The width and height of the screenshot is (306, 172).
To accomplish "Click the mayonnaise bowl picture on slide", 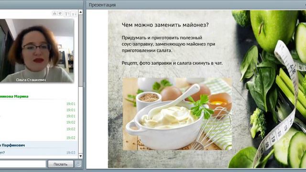I will click(x=177, y=114).
